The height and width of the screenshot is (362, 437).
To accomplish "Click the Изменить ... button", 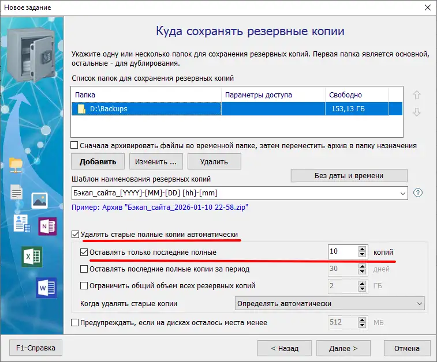I will (156, 161).
